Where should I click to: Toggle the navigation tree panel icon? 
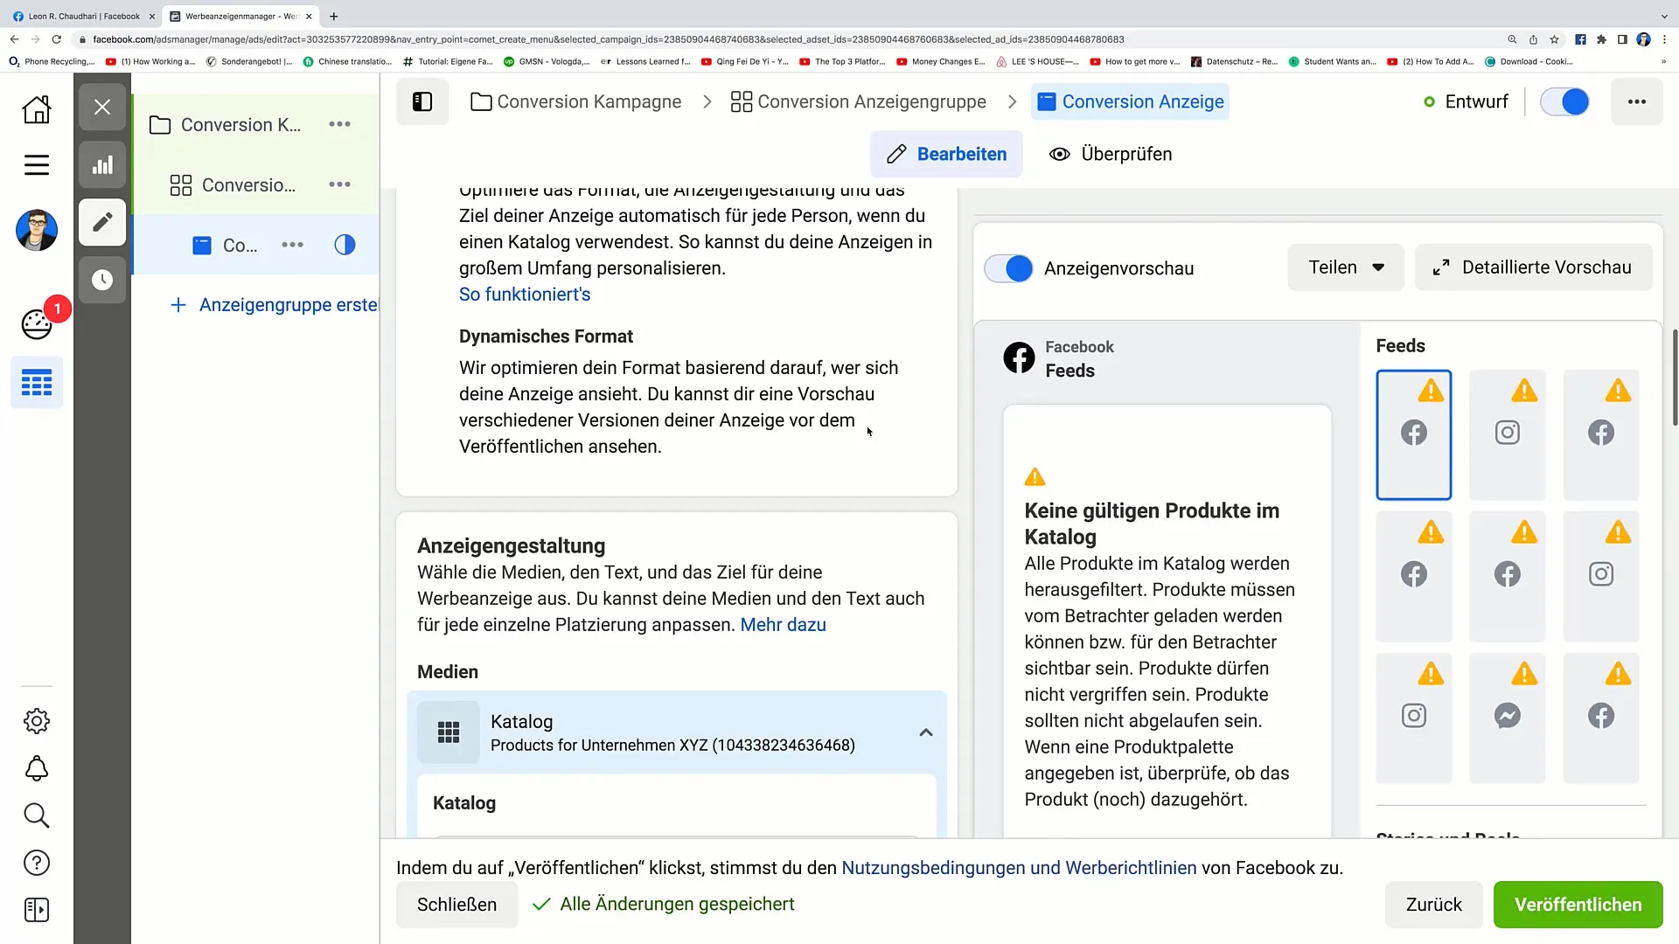pyautogui.click(x=422, y=101)
